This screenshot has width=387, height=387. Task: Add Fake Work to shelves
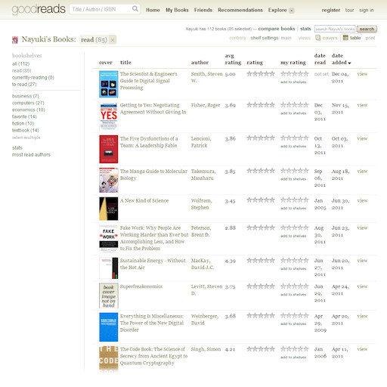(x=293, y=236)
